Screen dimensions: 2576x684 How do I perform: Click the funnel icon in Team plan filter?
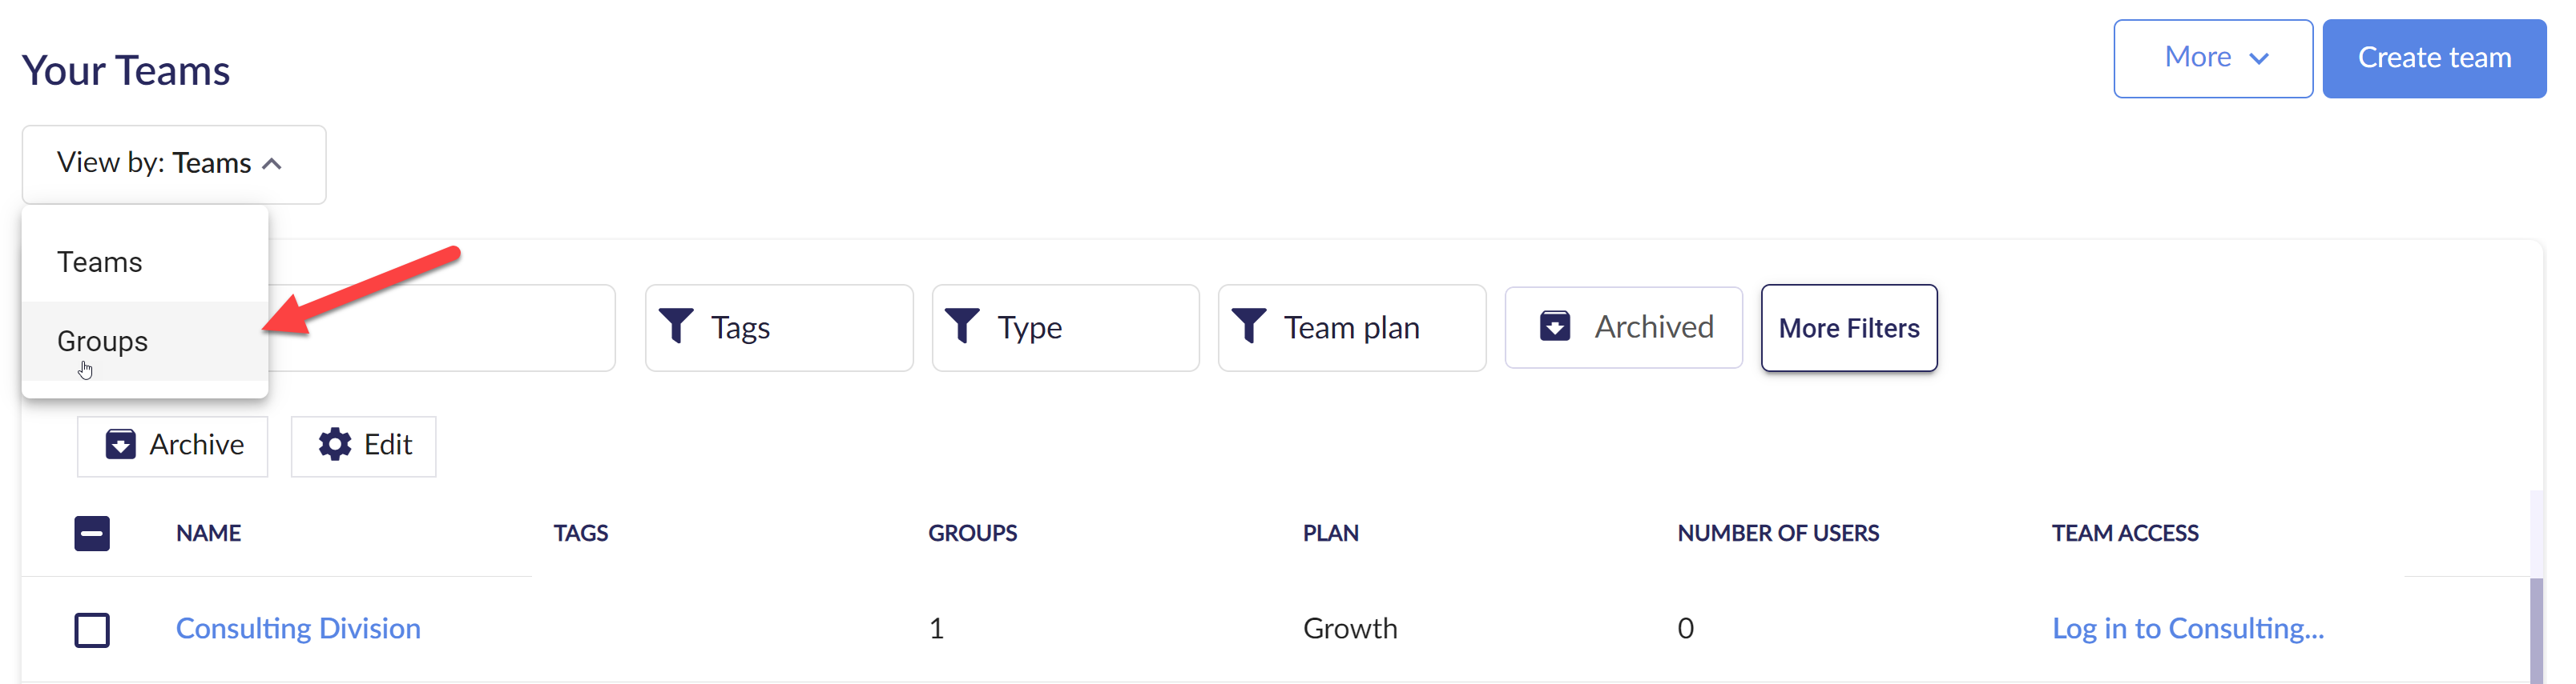(x=1249, y=326)
